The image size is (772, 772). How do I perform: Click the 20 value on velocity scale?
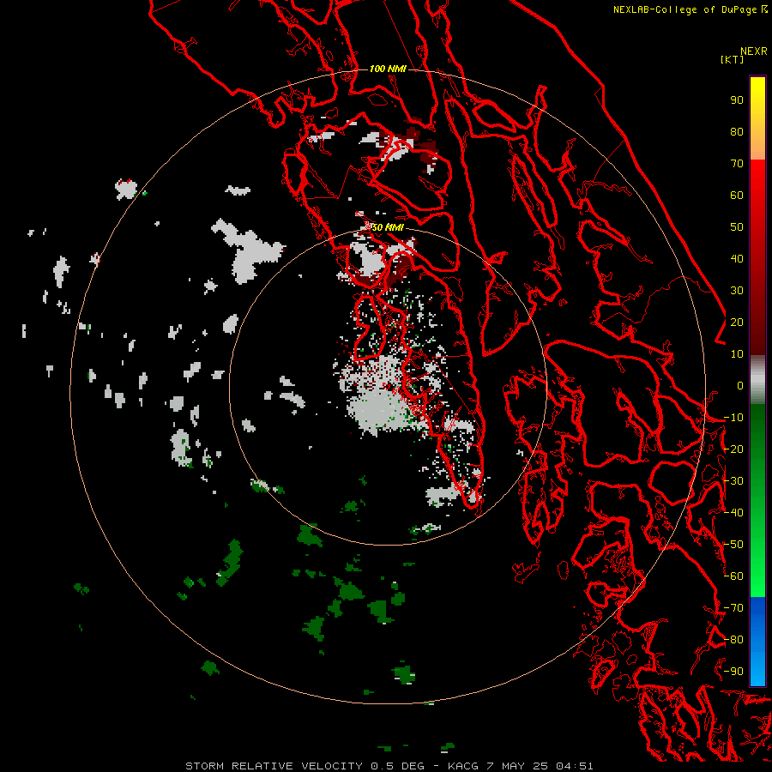click(737, 323)
